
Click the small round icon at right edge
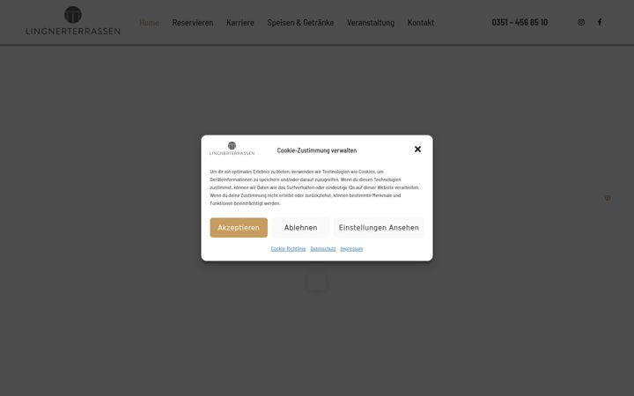coord(608,198)
